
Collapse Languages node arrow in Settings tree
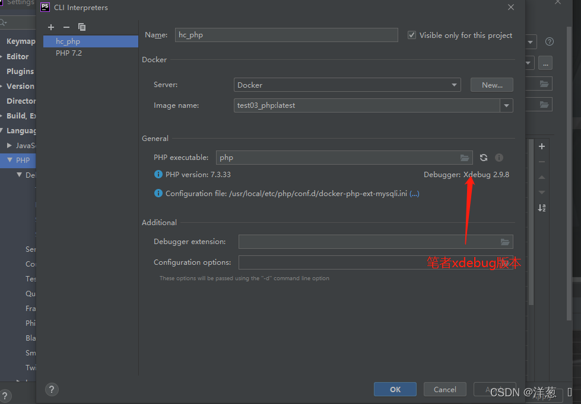[2, 130]
